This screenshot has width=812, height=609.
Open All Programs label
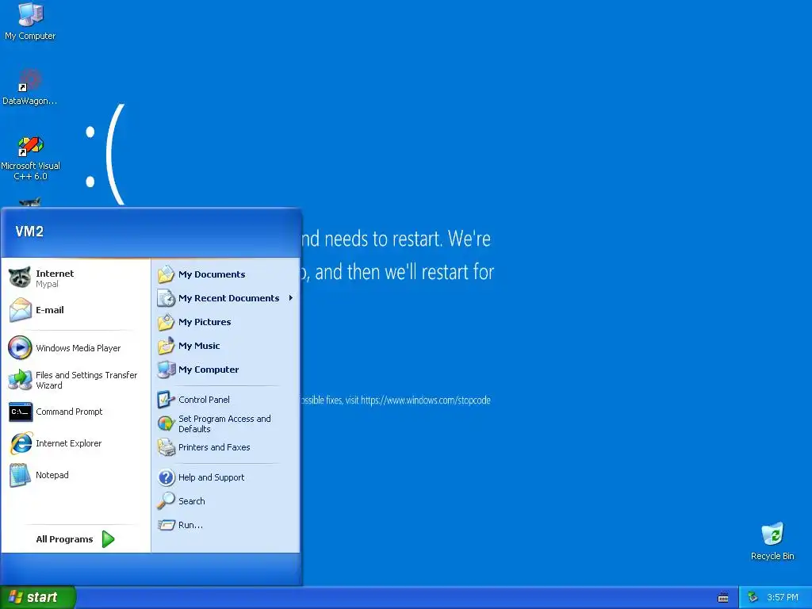64,539
